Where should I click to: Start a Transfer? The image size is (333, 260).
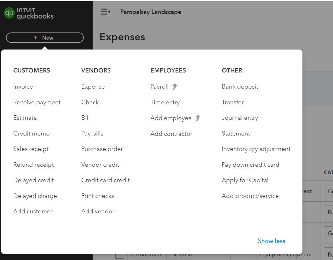pos(233,102)
